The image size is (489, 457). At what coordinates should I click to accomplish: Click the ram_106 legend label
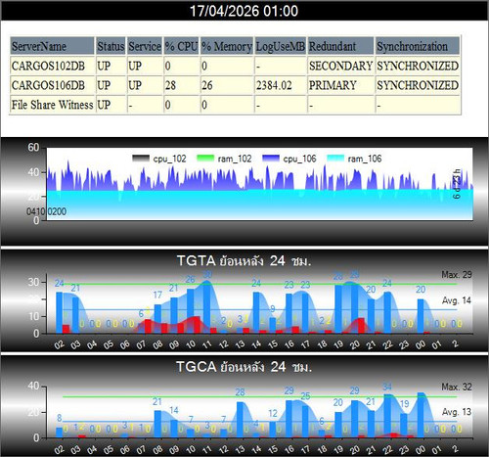coord(365,159)
